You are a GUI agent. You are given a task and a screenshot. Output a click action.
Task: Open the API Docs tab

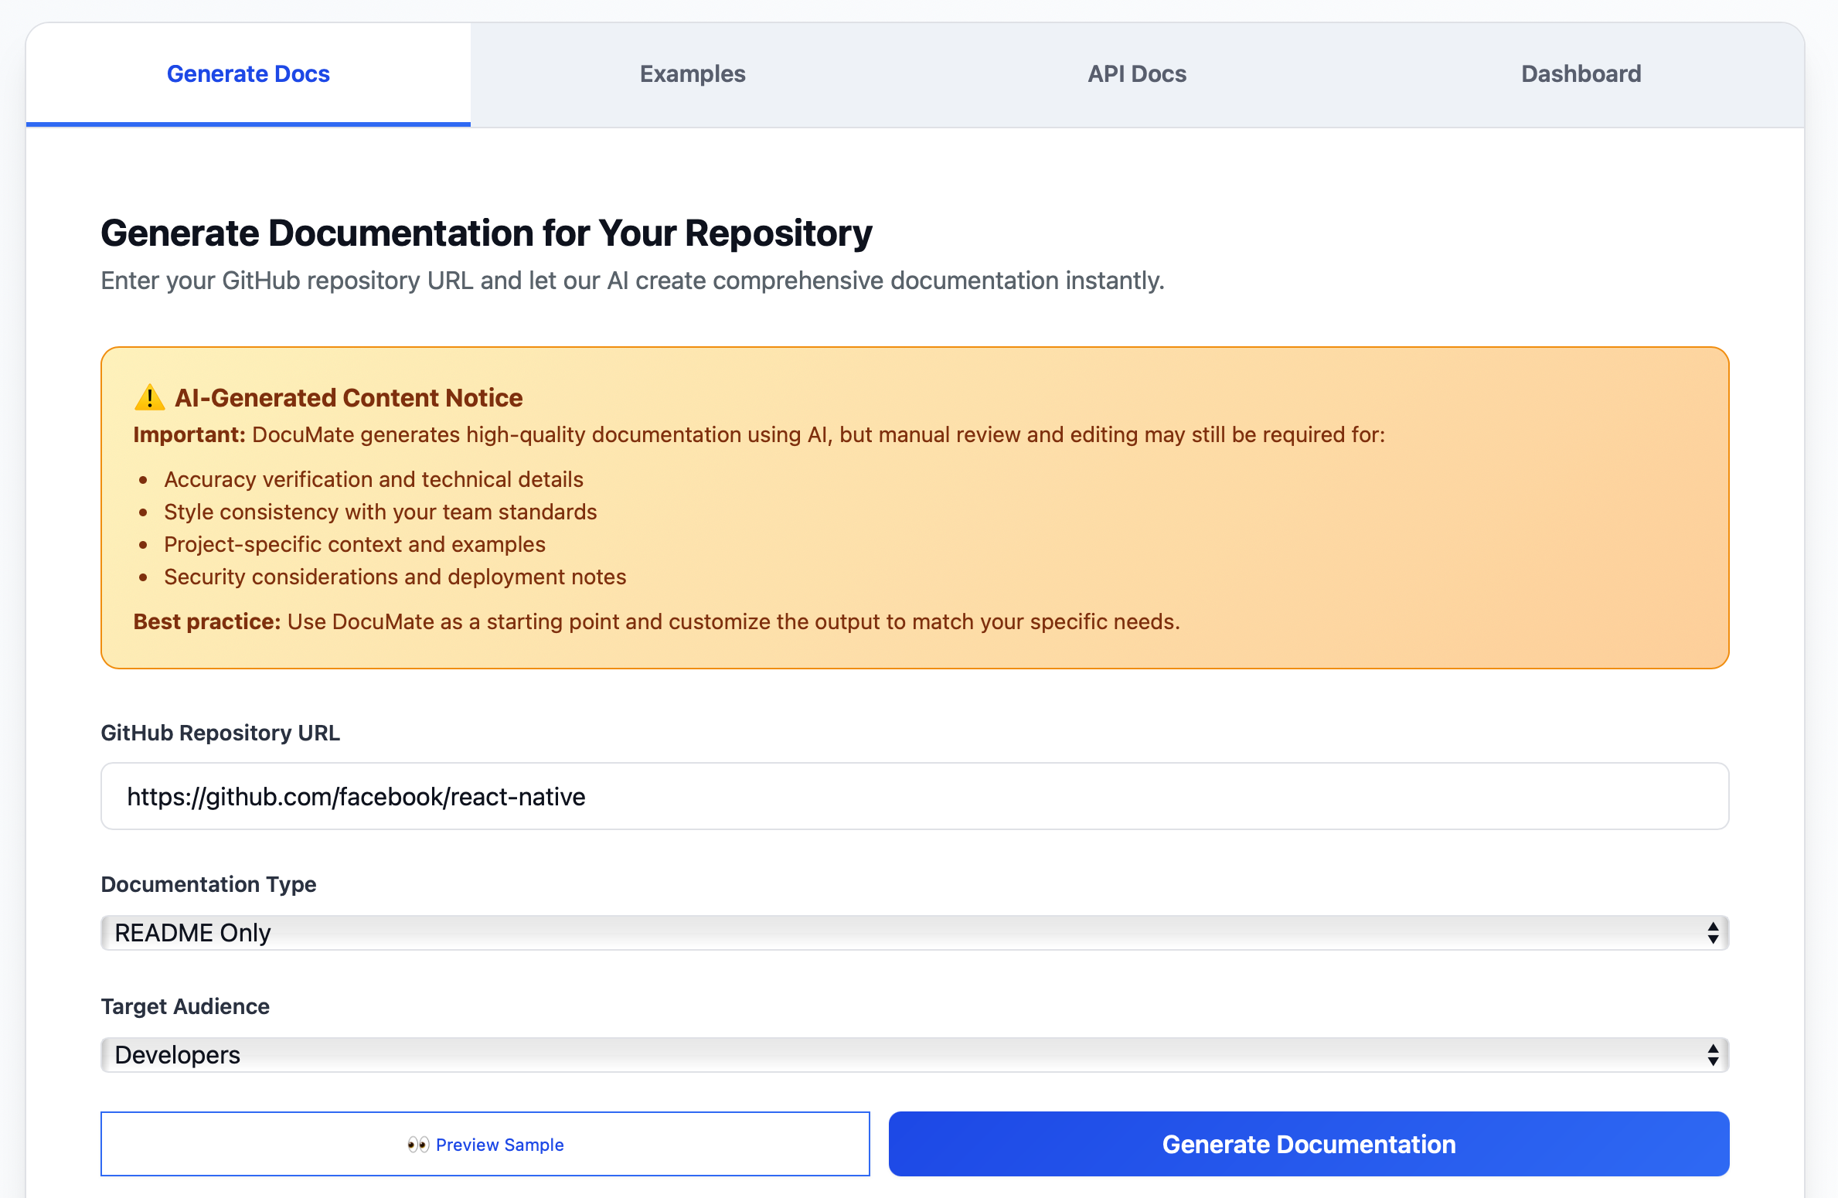tap(1137, 74)
